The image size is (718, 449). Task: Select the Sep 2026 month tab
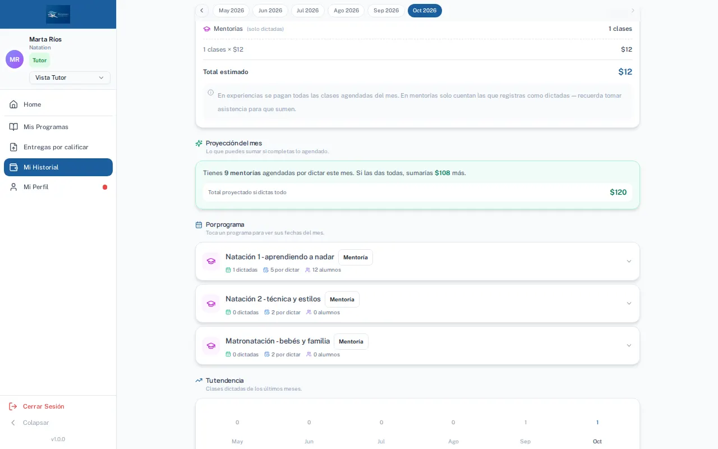(386, 11)
